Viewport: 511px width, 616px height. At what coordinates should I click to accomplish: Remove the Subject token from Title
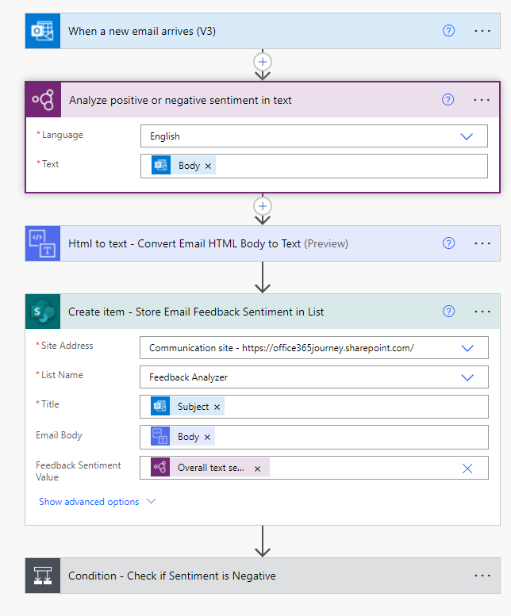coord(217,407)
